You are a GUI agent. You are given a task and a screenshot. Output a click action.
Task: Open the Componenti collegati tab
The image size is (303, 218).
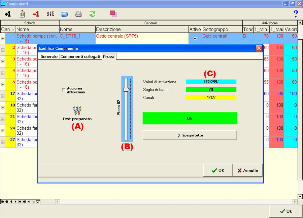[80, 56]
